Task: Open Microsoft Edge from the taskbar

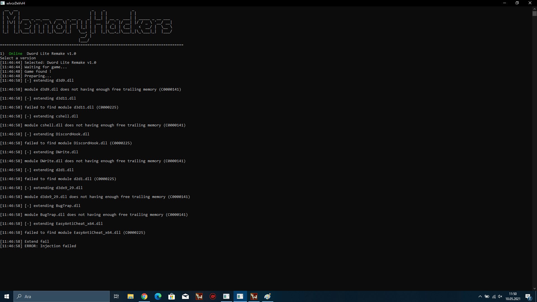Action: [158, 296]
